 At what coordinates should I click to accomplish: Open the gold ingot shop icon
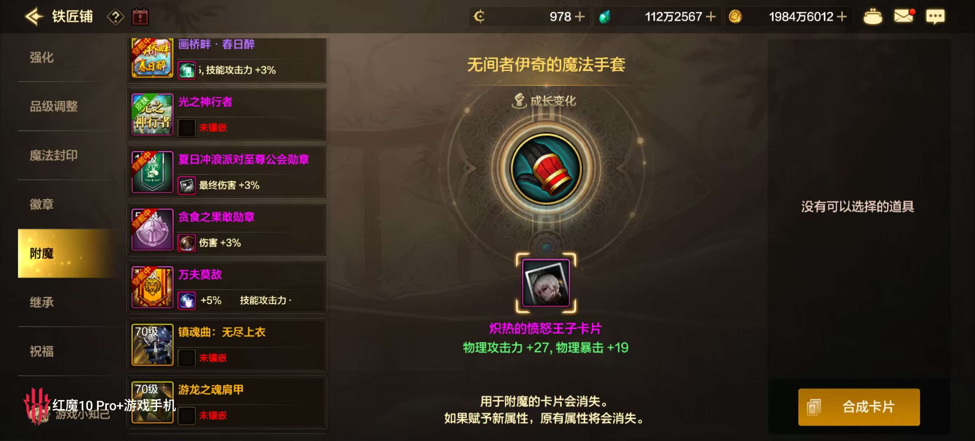pyautogui.click(x=872, y=17)
